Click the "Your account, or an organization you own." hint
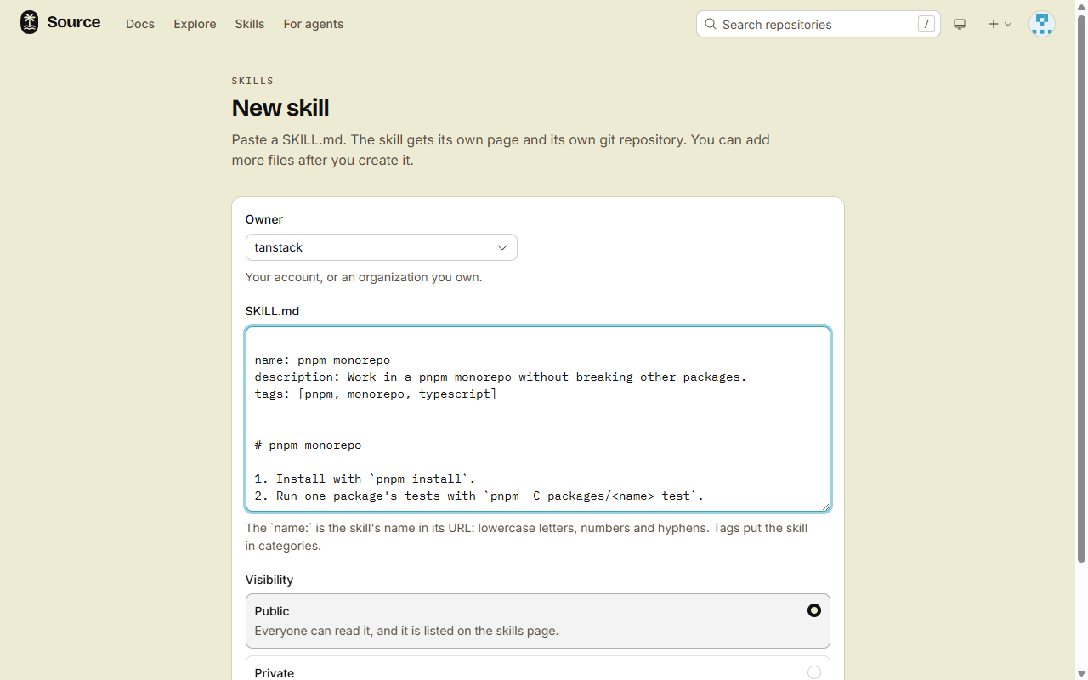Screen dimensions: 1088x680 [364, 277]
